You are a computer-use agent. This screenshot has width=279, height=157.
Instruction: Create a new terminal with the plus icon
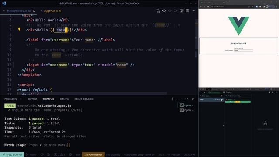(x=172, y=99)
